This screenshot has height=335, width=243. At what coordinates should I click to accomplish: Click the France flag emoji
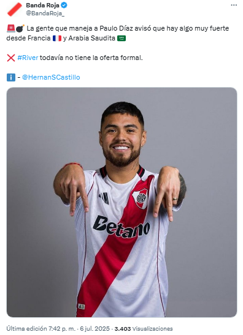coord(57,38)
